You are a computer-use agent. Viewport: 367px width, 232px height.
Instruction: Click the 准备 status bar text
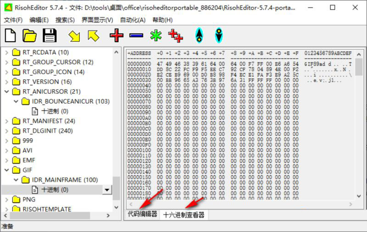click(x=7, y=227)
